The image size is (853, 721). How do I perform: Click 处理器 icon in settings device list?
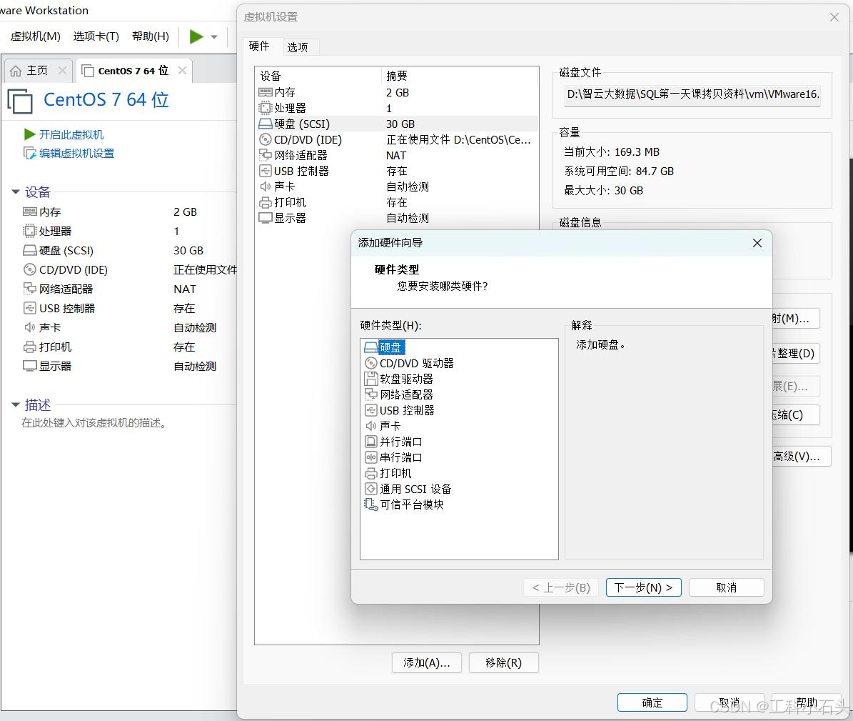pos(266,108)
